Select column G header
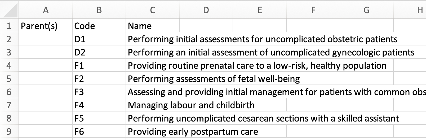Image resolution: width=426 pixels, height=140 pixels. pos(367,10)
